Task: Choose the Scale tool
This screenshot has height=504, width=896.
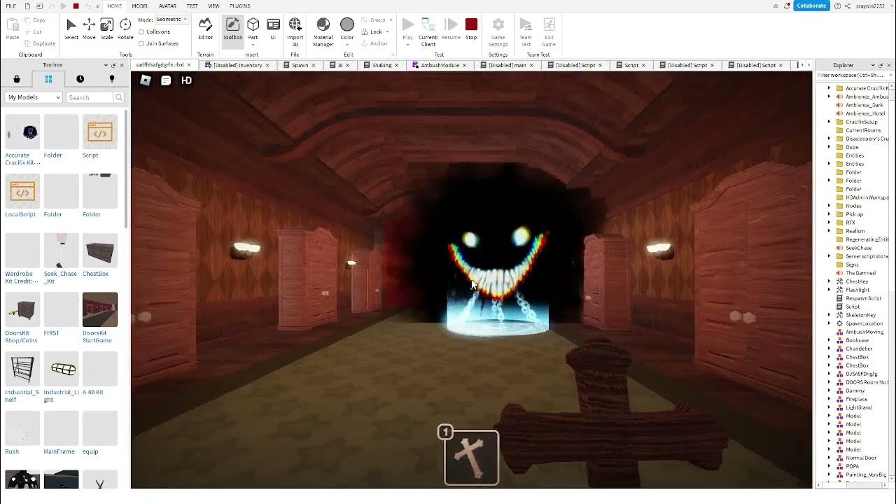Action: point(106,29)
